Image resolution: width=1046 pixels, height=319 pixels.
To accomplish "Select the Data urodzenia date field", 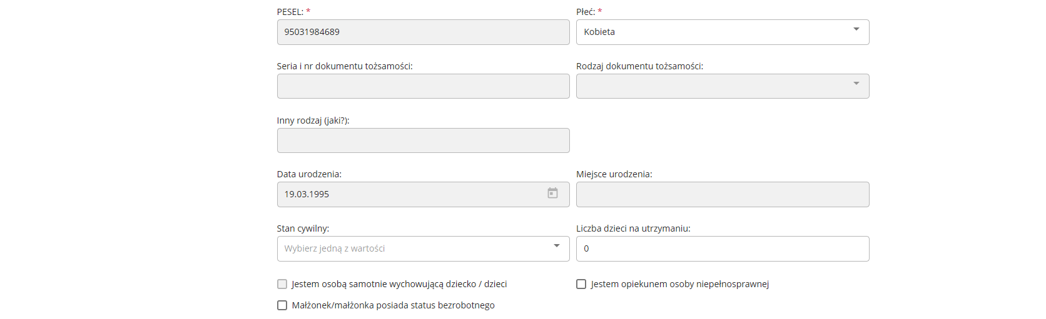I will [423, 194].
